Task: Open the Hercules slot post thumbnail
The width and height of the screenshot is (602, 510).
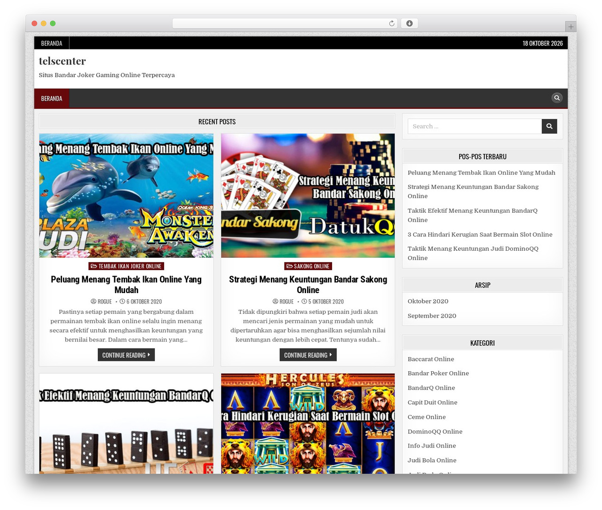Action: [x=308, y=423]
